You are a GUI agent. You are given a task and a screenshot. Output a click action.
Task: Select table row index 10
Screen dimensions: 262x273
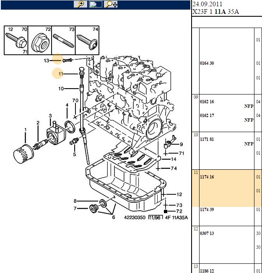tap(196, 135)
